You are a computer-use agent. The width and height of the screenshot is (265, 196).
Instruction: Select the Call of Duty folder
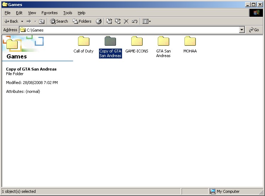pyautogui.click(x=83, y=45)
